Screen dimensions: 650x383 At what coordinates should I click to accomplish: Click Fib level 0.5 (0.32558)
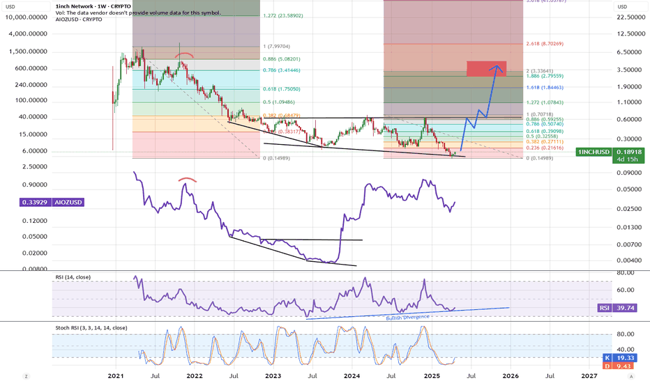pos(542,136)
